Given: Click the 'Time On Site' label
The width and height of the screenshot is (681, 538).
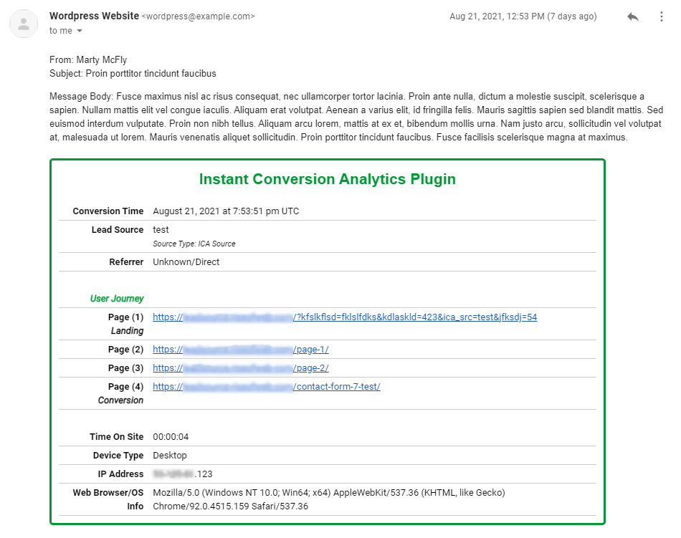Looking at the screenshot, I should (116, 437).
